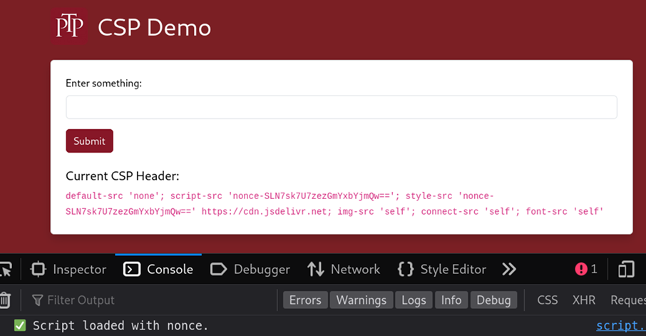This screenshot has width=646, height=336.
Task: Click the element picker icon in devtools
Action: (x=6, y=269)
